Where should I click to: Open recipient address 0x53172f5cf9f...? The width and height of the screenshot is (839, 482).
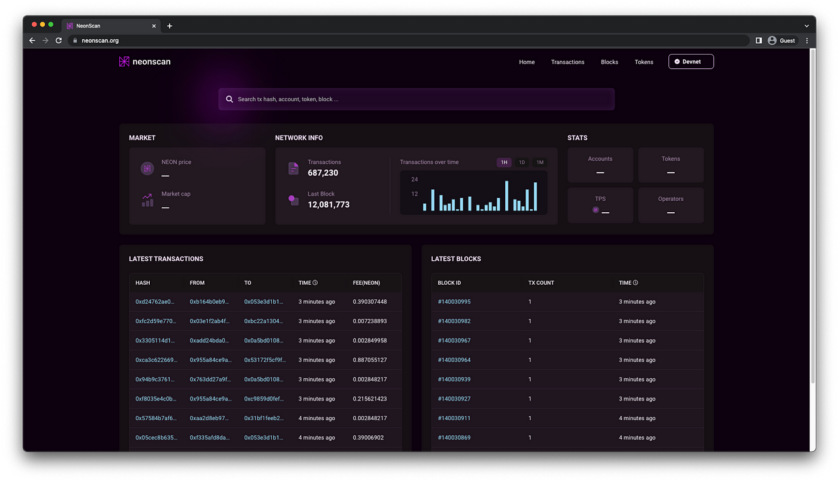click(265, 360)
